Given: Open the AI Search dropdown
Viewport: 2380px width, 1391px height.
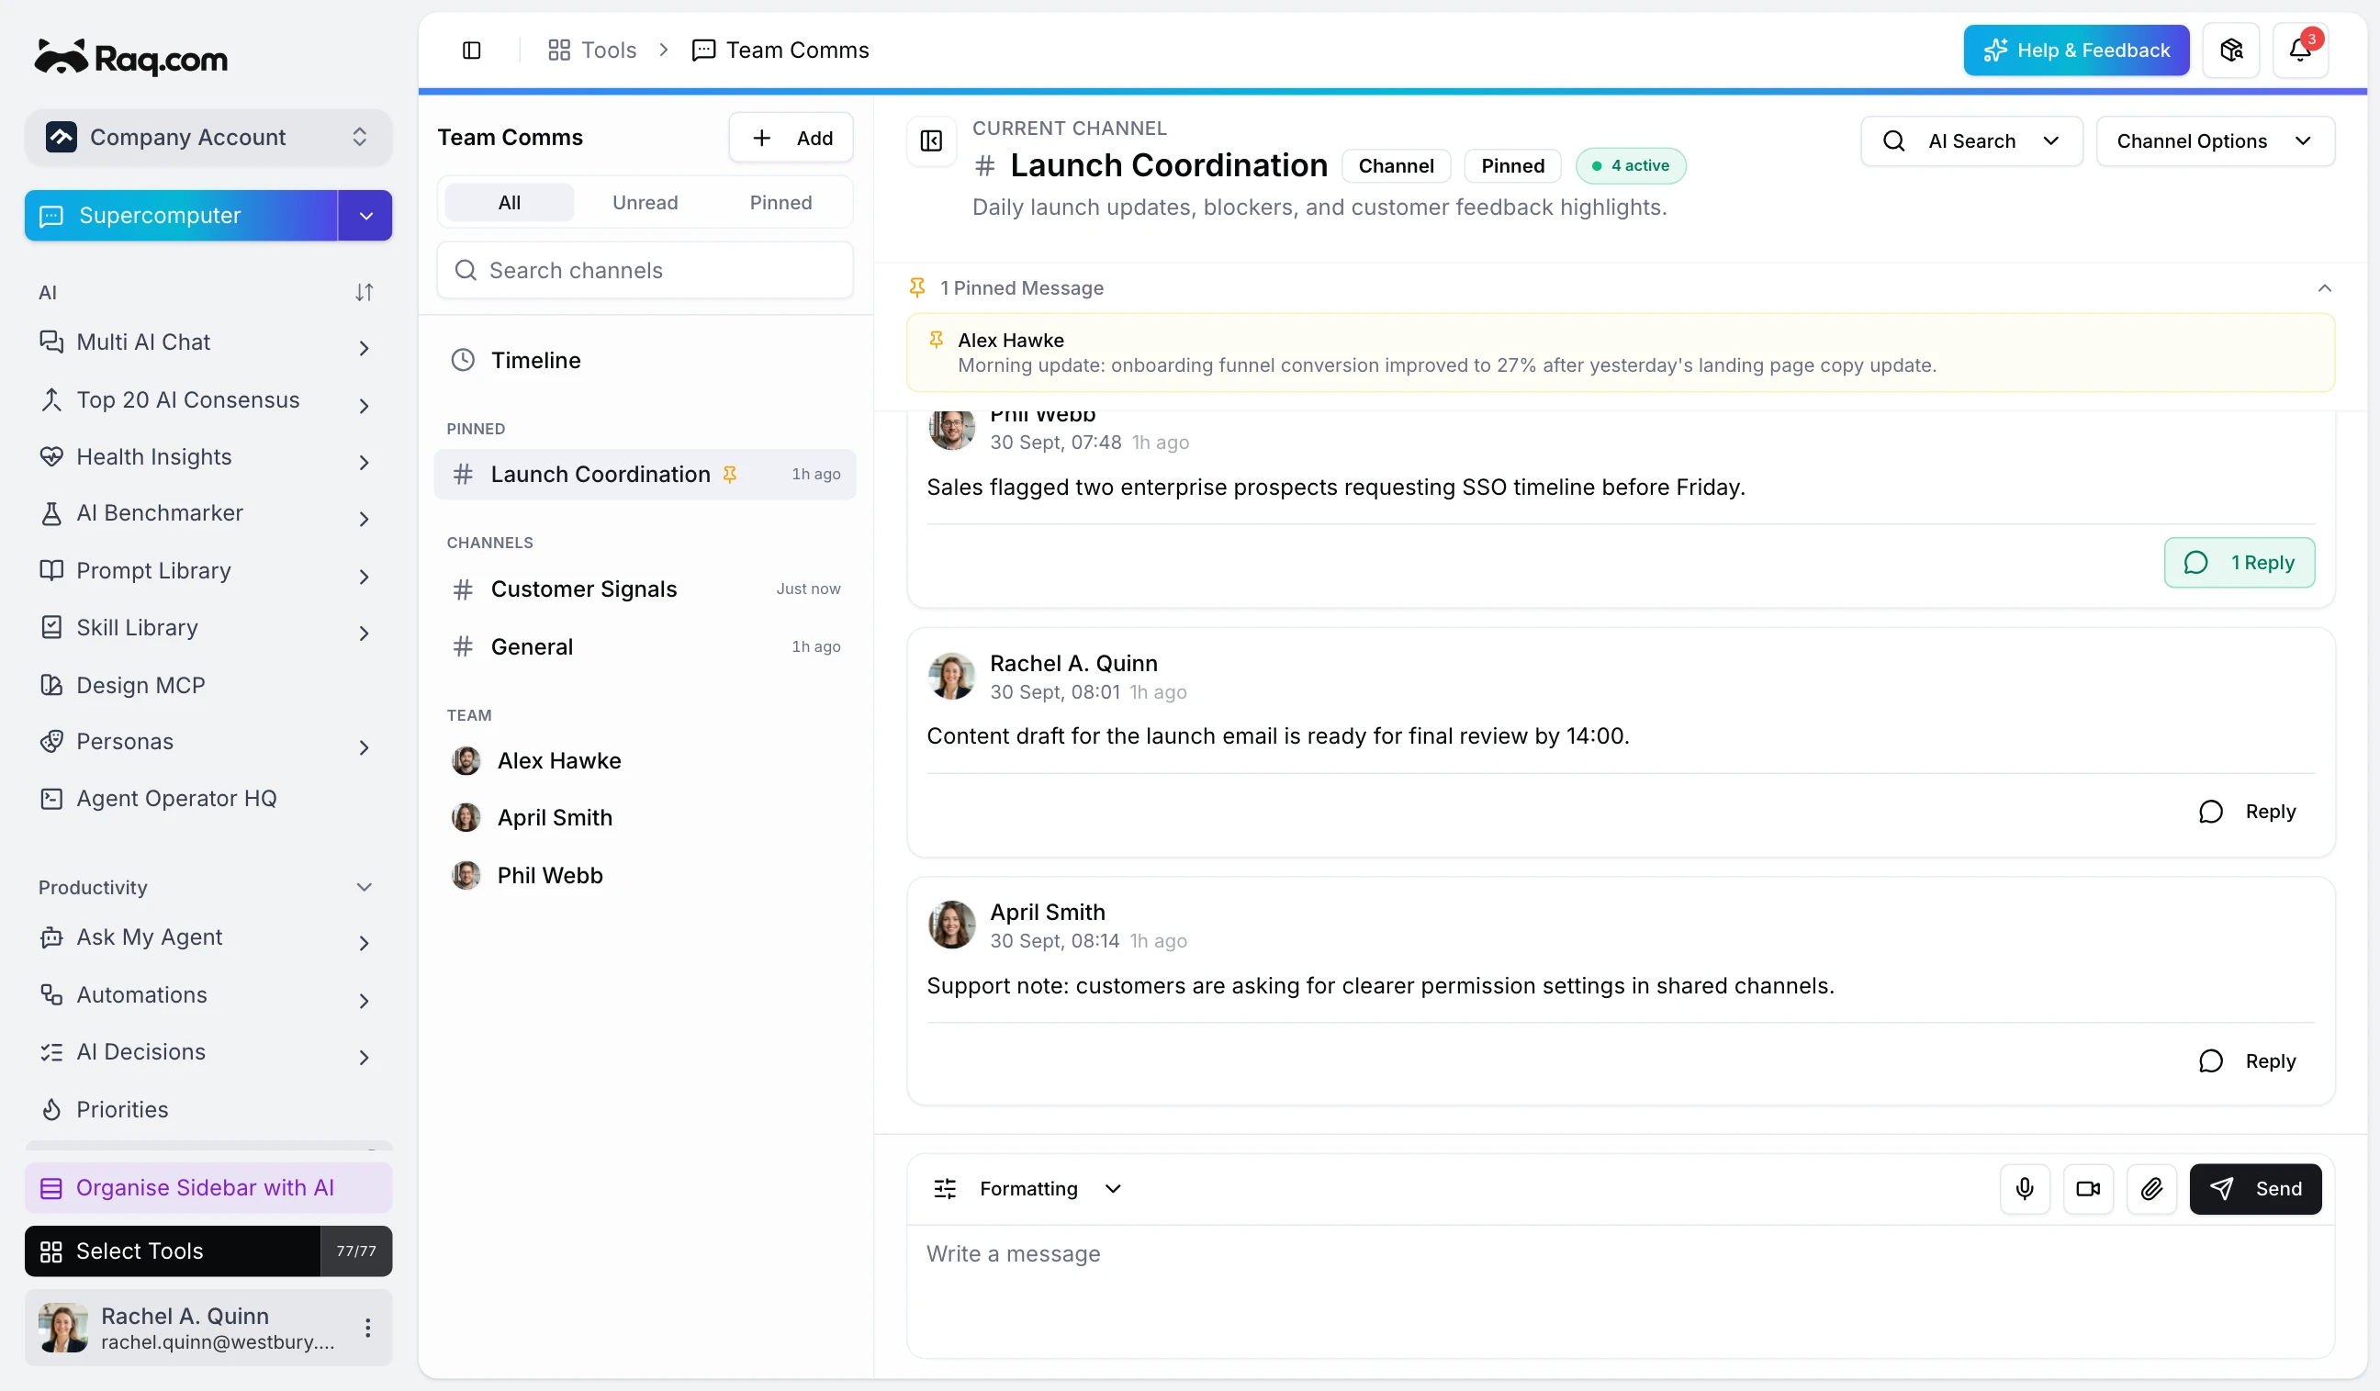Looking at the screenshot, I should [x=1971, y=140].
